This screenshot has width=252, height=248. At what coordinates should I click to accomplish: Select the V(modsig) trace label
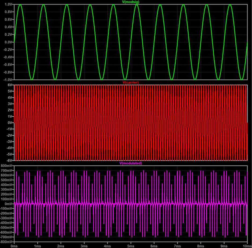(x=131, y=2)
